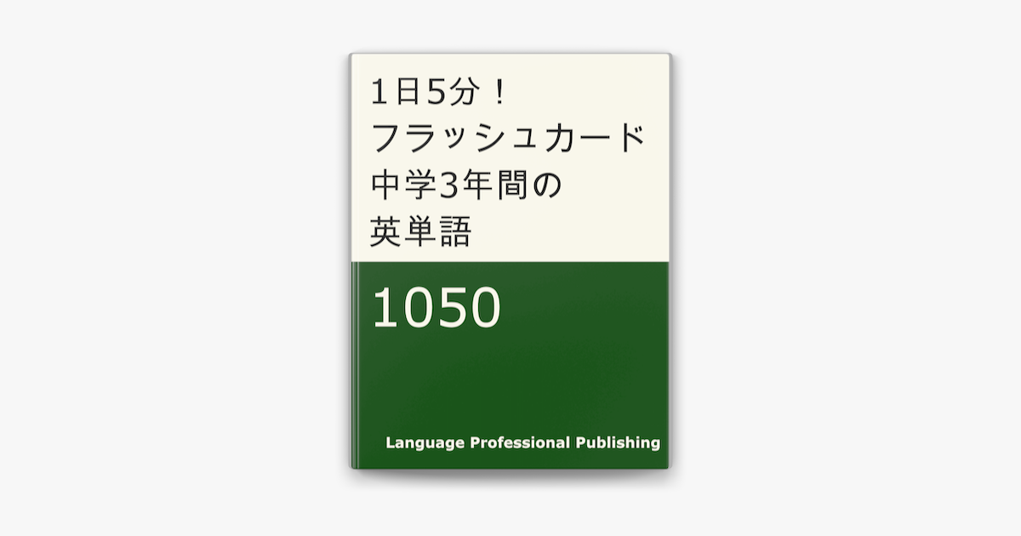Click the '中学3年間の' text line

pos(467,185)
